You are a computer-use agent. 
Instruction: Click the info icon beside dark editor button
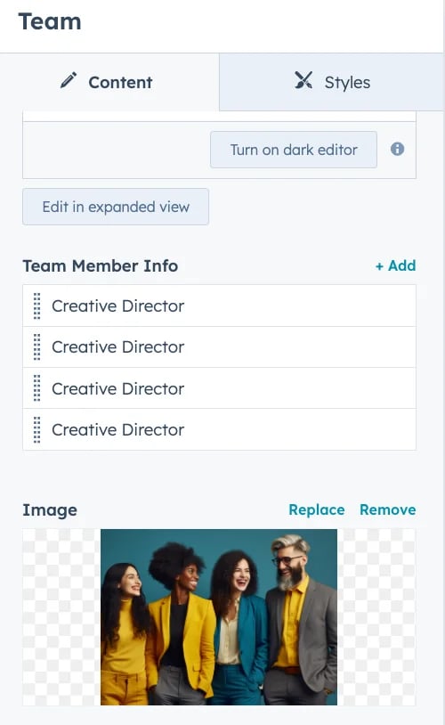[398, 149]
